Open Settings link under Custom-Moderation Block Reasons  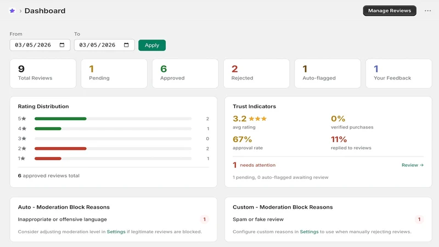(309, 232)
